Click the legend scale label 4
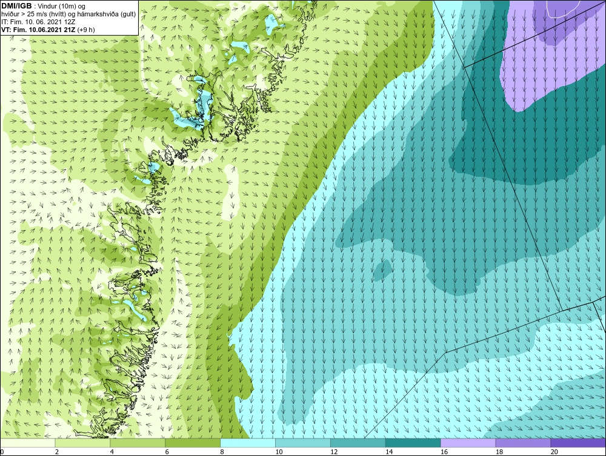 (x=112, y=452)
